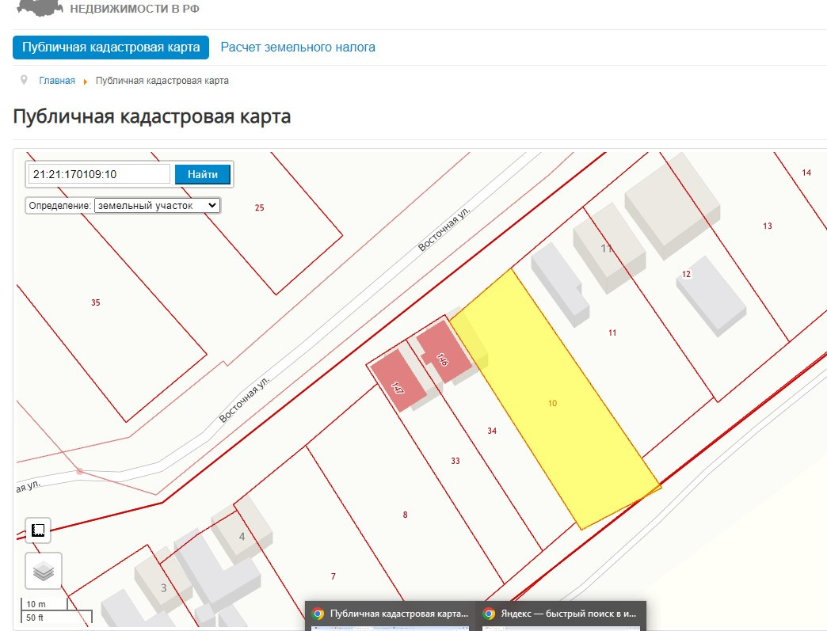Viewport: 827px width, 631px height.
Task: Click parcel label 13 on map
Action: 768,226
